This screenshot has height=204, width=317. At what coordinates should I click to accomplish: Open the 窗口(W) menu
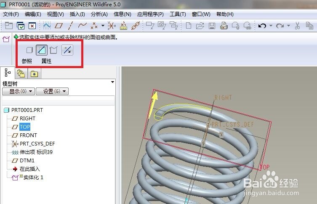pos(201,14)
